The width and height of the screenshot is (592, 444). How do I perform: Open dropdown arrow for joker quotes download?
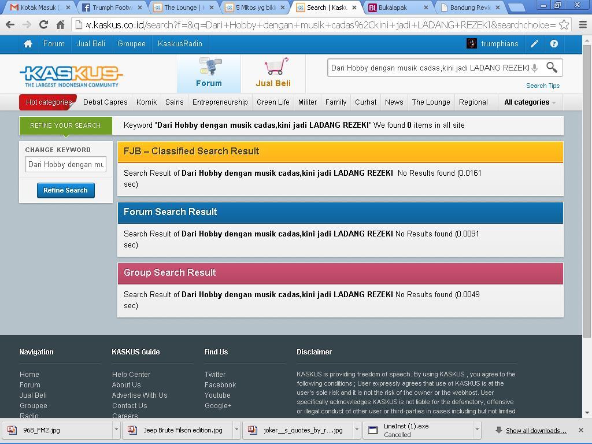tap(357, 430)
